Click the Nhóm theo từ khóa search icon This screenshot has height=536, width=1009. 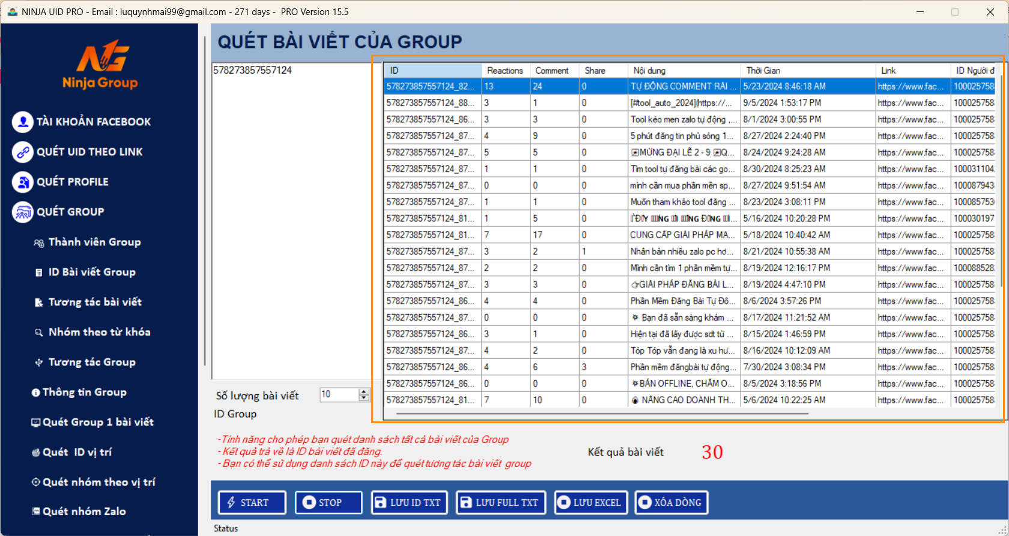tap(39, 333)
